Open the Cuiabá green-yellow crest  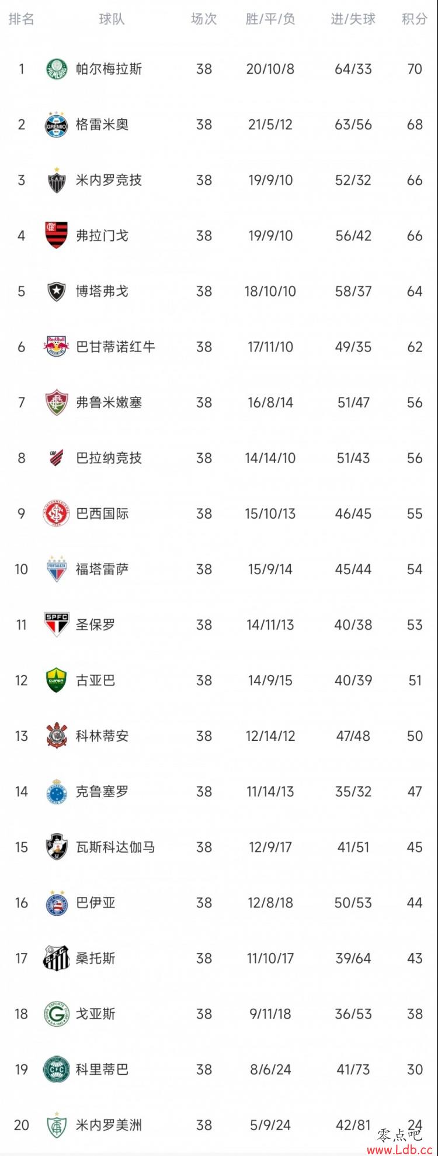point(57,680)
